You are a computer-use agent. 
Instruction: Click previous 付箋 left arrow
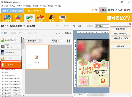click(x=52, y=41)
